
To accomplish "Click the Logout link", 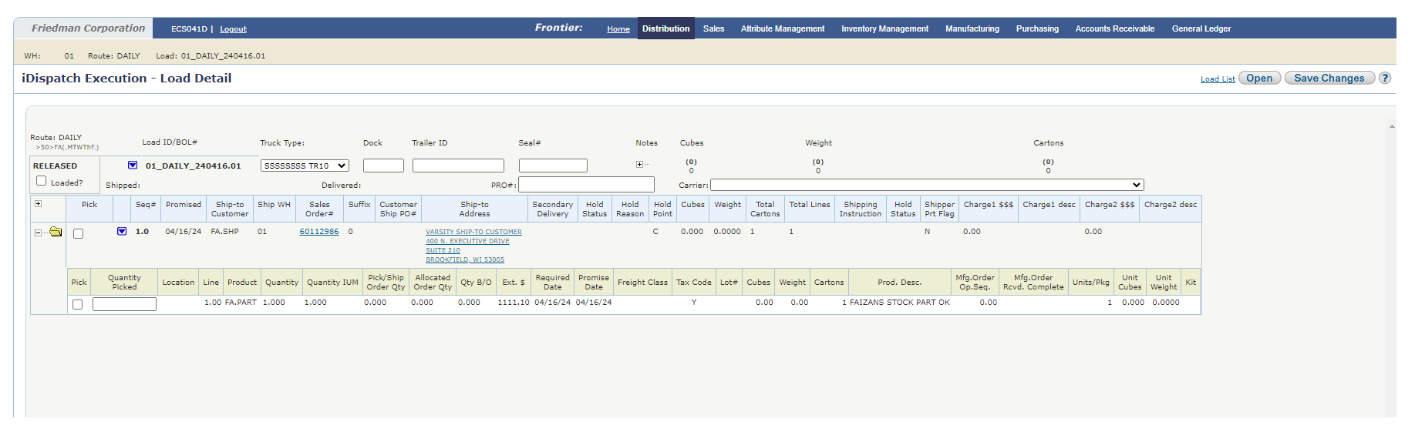I will point(233,29).
